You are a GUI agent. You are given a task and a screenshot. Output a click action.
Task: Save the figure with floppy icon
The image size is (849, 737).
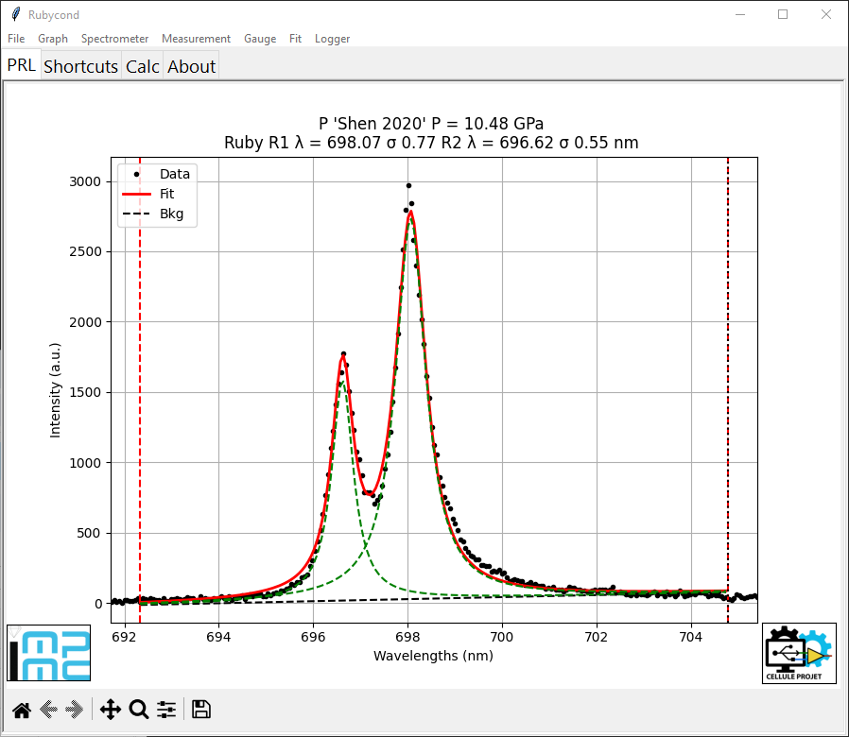point(200,710)
